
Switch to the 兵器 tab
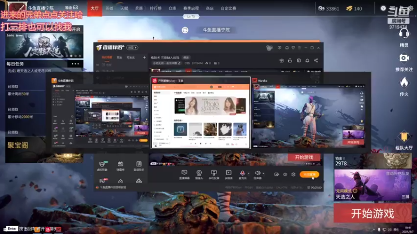tap(139, 8)
